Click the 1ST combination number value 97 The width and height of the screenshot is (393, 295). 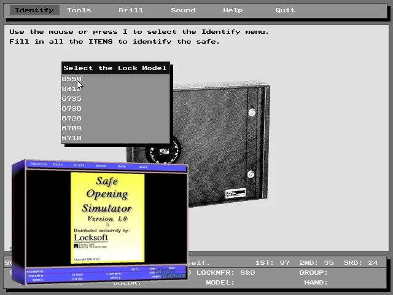click(285, 262)
